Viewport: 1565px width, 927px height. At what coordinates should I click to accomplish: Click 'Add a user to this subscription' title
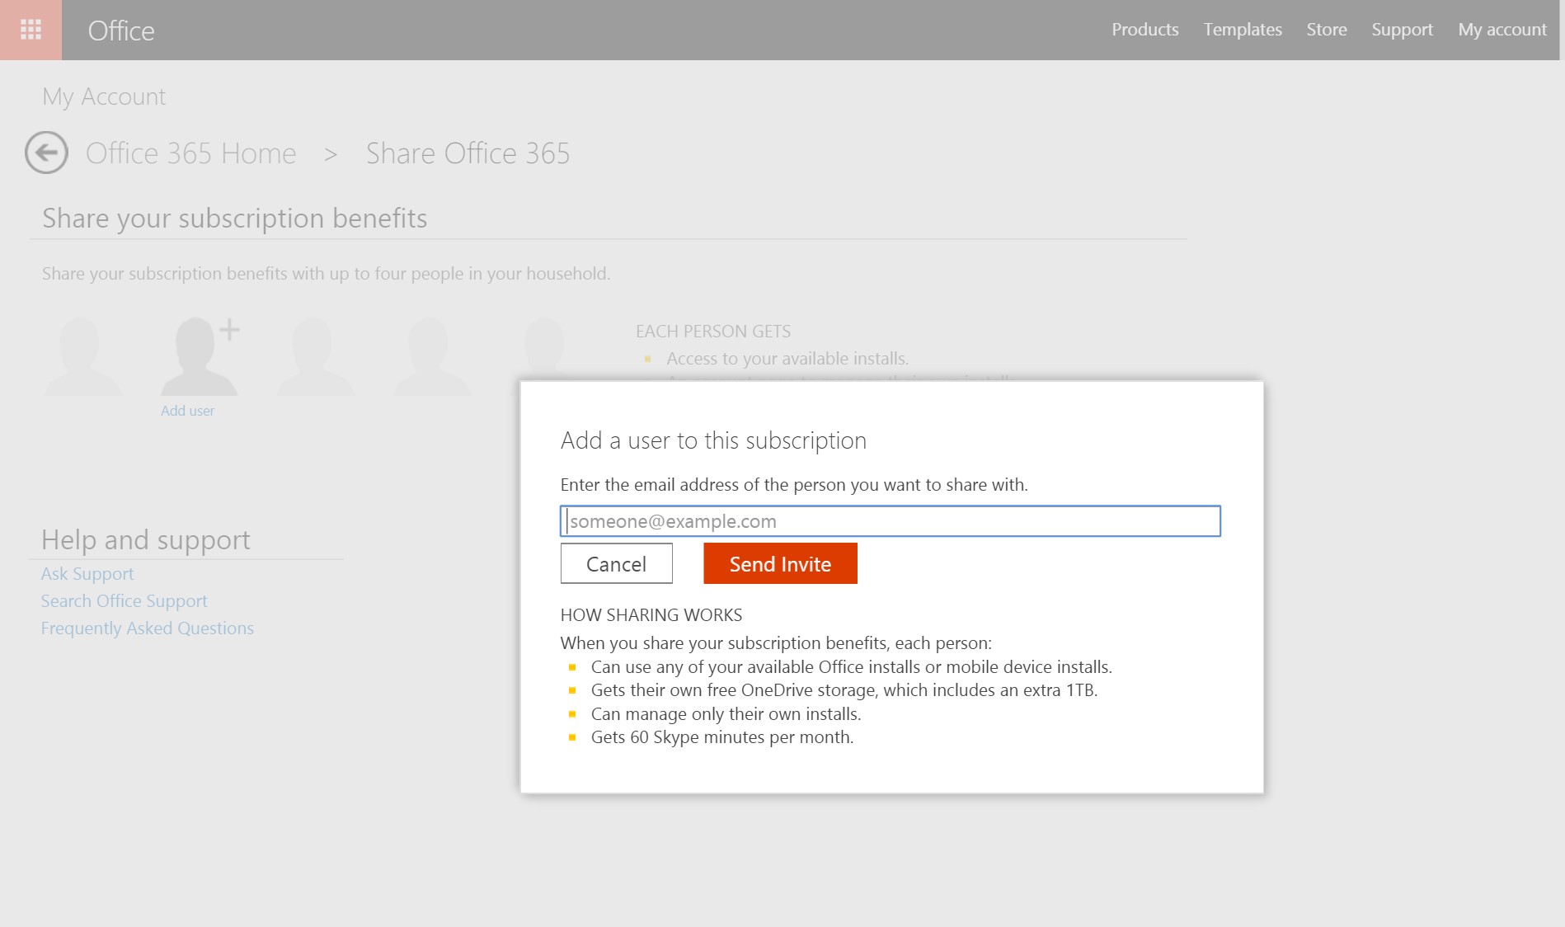pyautogui.click(x=713, y=440)
